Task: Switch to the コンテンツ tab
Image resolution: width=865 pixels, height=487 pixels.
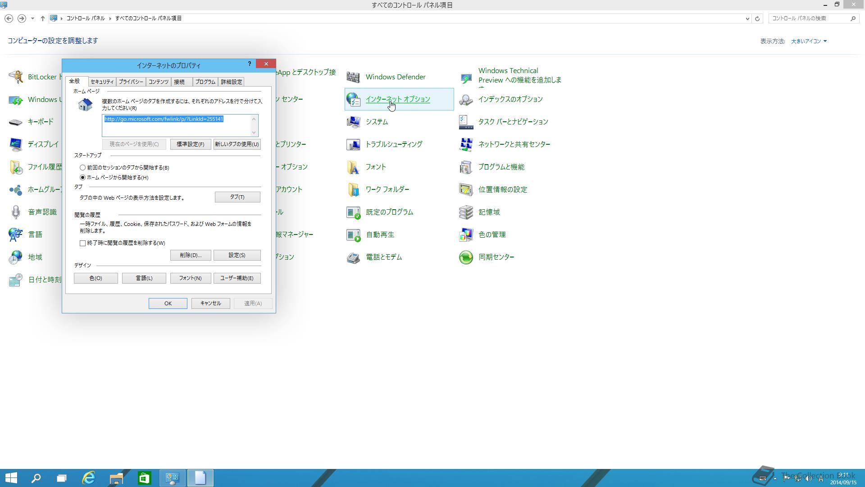Action: tap(159, 82)
